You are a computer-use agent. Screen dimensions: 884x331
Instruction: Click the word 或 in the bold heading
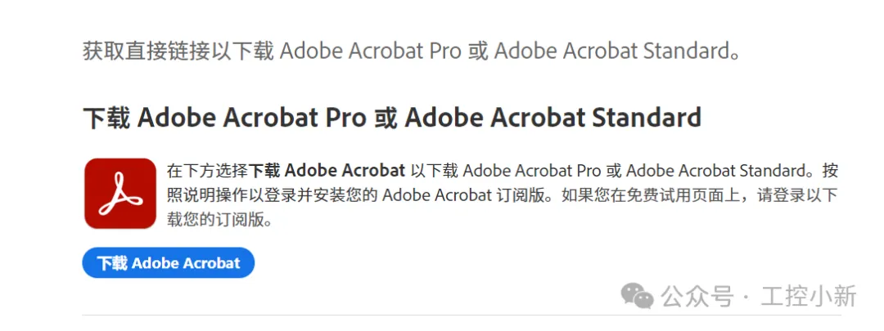coord(385,119)
